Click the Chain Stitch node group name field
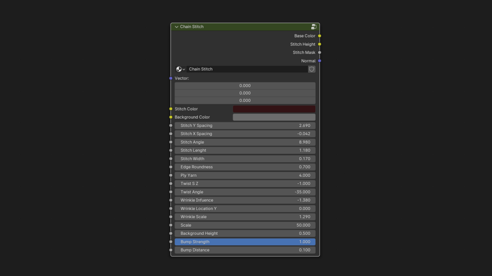Screen dimensions: 492x276 coord(247,69)
